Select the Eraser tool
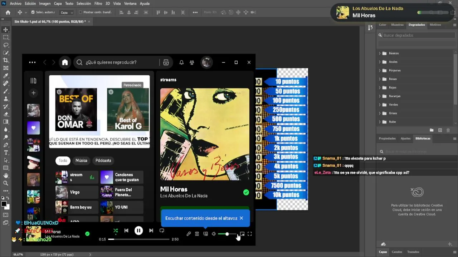This screenshot has height=257, width=458. coord(6,114)
